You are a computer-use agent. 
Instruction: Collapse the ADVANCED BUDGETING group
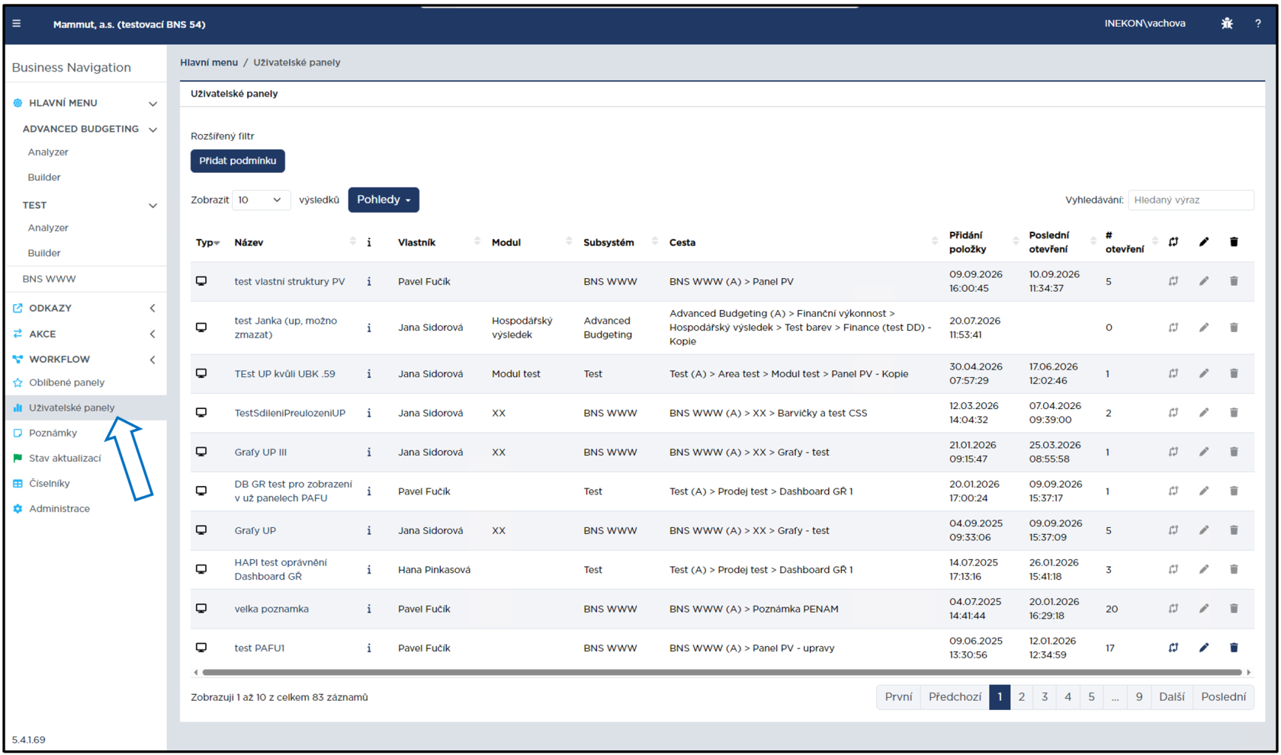click(x=152, y=130)
